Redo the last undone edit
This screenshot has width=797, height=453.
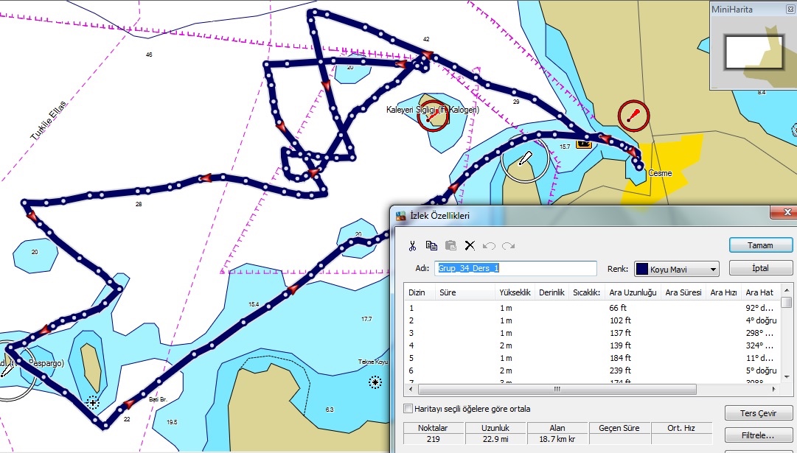click(x=508, y=246)
